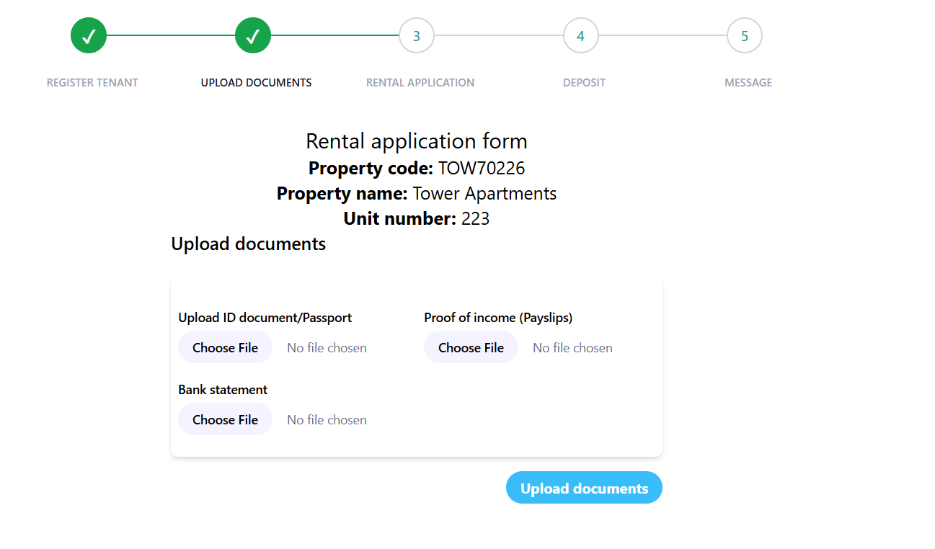Click the 'Proof of income (Payslips)' field label
This screenshot has height=549, width=935.
pyautogui.click(x=498, y=318)
